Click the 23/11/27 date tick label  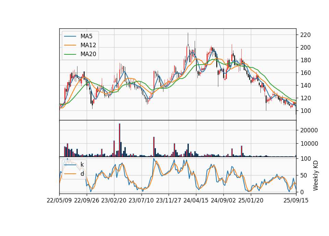tap(169, 200)
